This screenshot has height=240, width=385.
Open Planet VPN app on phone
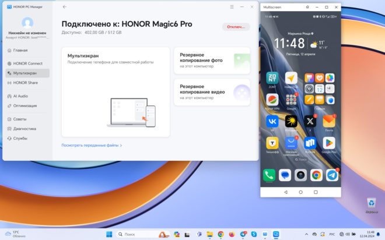272,100
